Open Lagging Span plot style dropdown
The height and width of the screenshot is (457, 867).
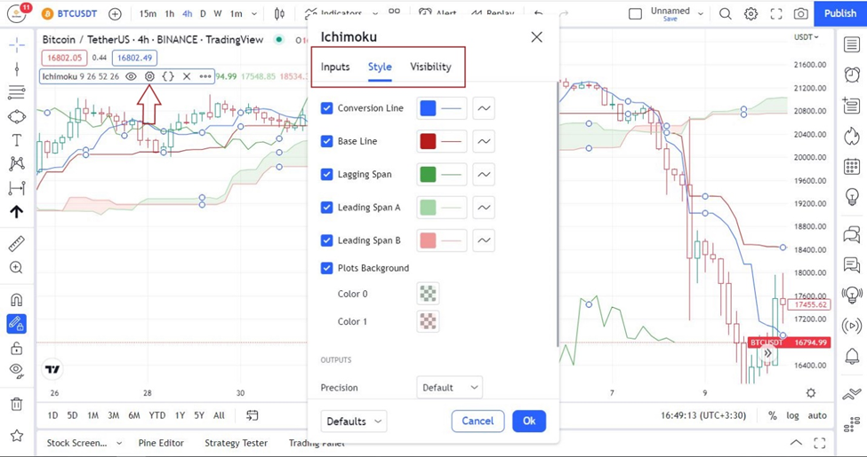pos(484,175)
